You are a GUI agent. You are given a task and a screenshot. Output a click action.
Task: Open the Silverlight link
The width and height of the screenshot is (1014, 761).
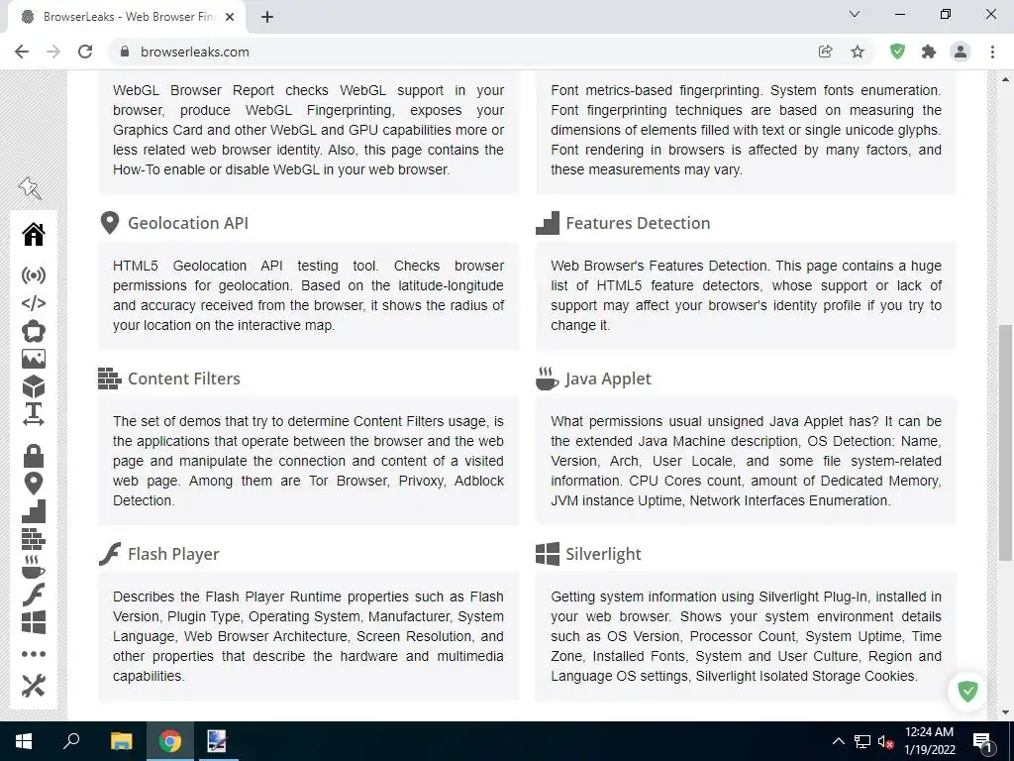click(x=603, y=555)
